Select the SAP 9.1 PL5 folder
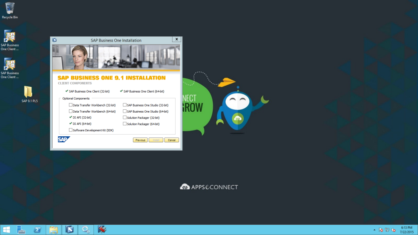 [29, 94]
